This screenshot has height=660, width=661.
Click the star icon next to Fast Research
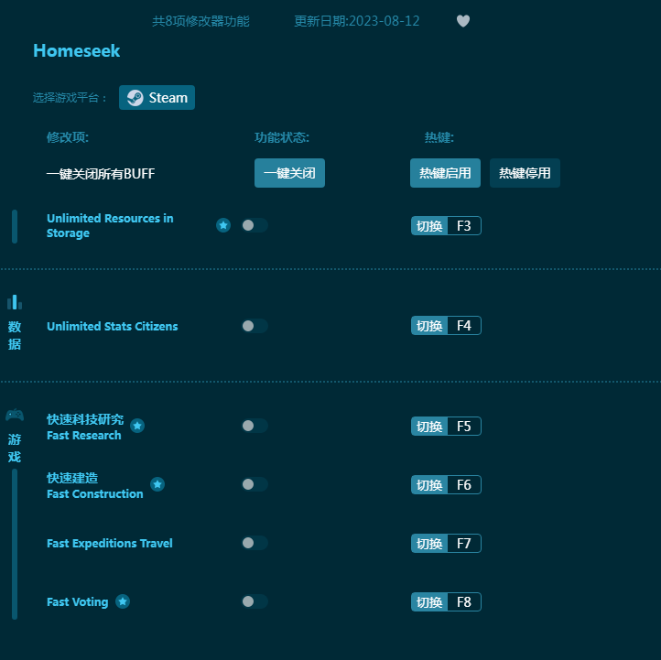pyautogui.click(x=137, y=426)
